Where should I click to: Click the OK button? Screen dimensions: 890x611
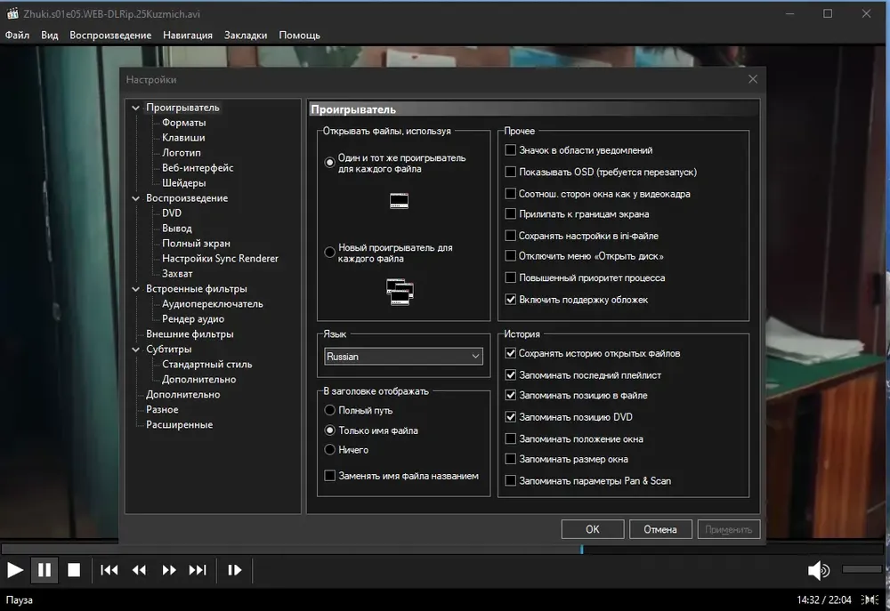(x=593, y=529)
